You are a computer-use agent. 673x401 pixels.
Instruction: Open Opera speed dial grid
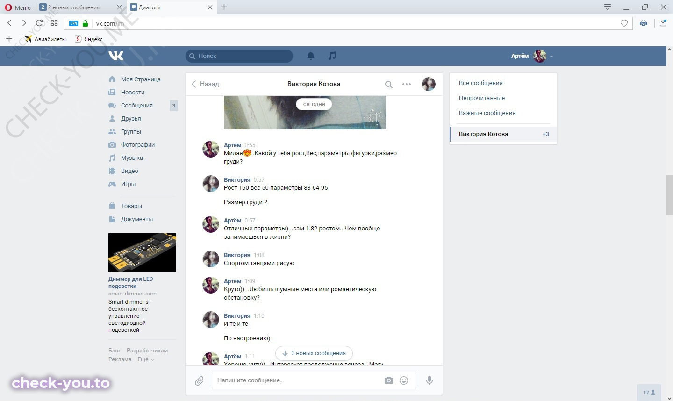[54, 23]
